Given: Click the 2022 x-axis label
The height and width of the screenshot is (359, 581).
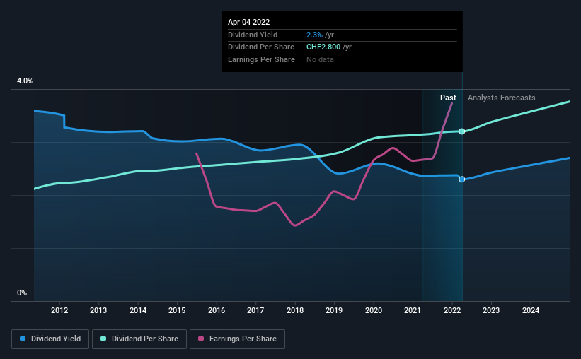Looking at the screenshot, I should click(x=452, y=310).
